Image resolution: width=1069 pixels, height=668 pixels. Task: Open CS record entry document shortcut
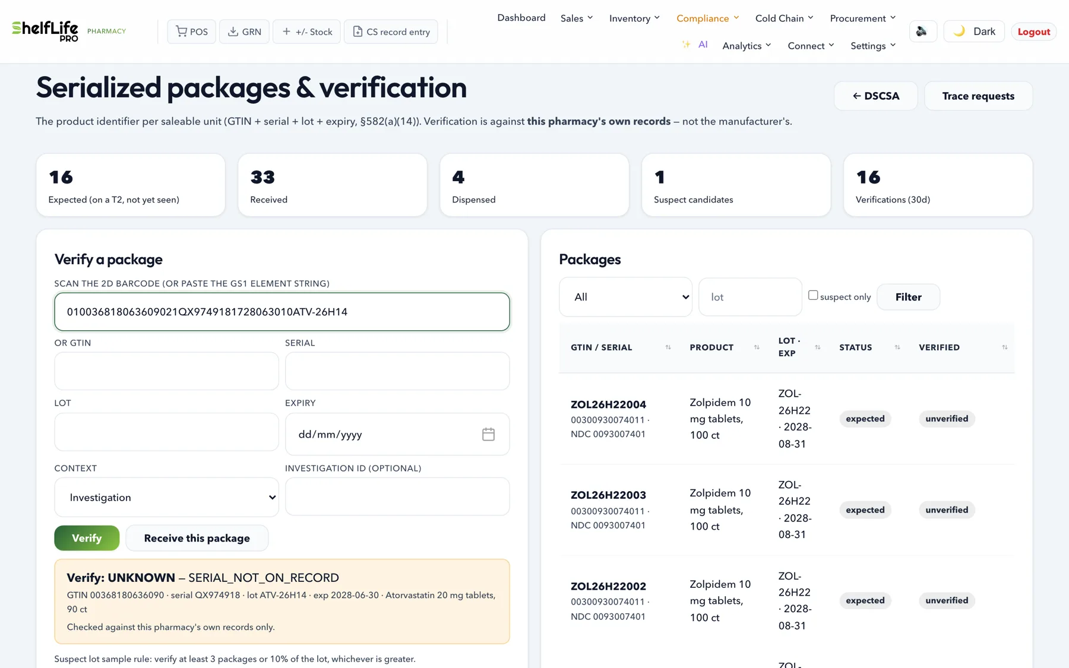click(x=391, y=31)
